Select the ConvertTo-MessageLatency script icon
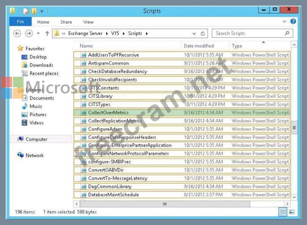 [84, 178]
